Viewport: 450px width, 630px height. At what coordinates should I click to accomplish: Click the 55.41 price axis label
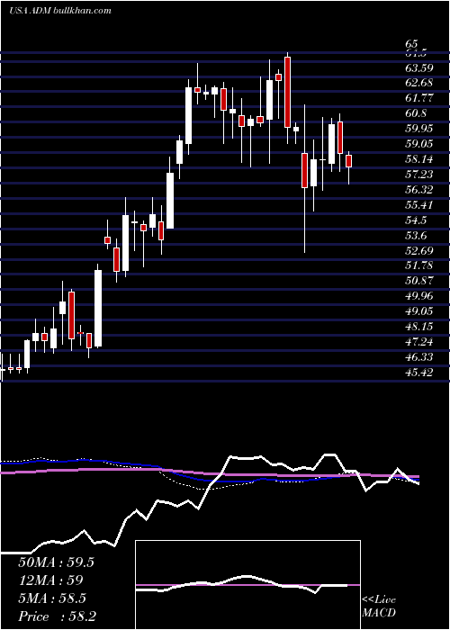419,205
